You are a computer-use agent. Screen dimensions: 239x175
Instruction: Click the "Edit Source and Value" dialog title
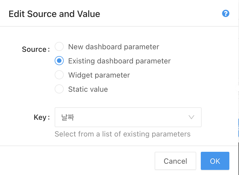coord(54,14)
